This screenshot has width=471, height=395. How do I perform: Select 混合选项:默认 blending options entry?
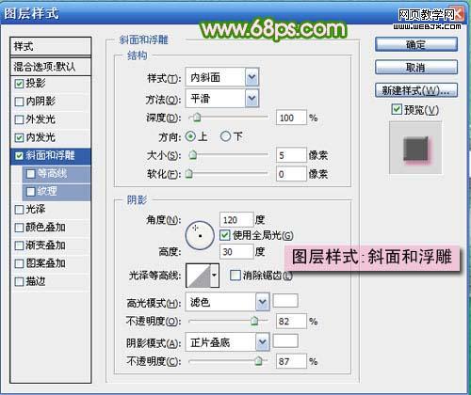(51, 66)
